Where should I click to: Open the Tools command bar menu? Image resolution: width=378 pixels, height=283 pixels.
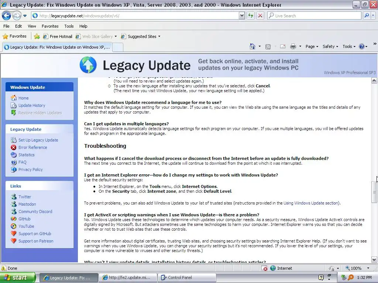click(349, 46)
